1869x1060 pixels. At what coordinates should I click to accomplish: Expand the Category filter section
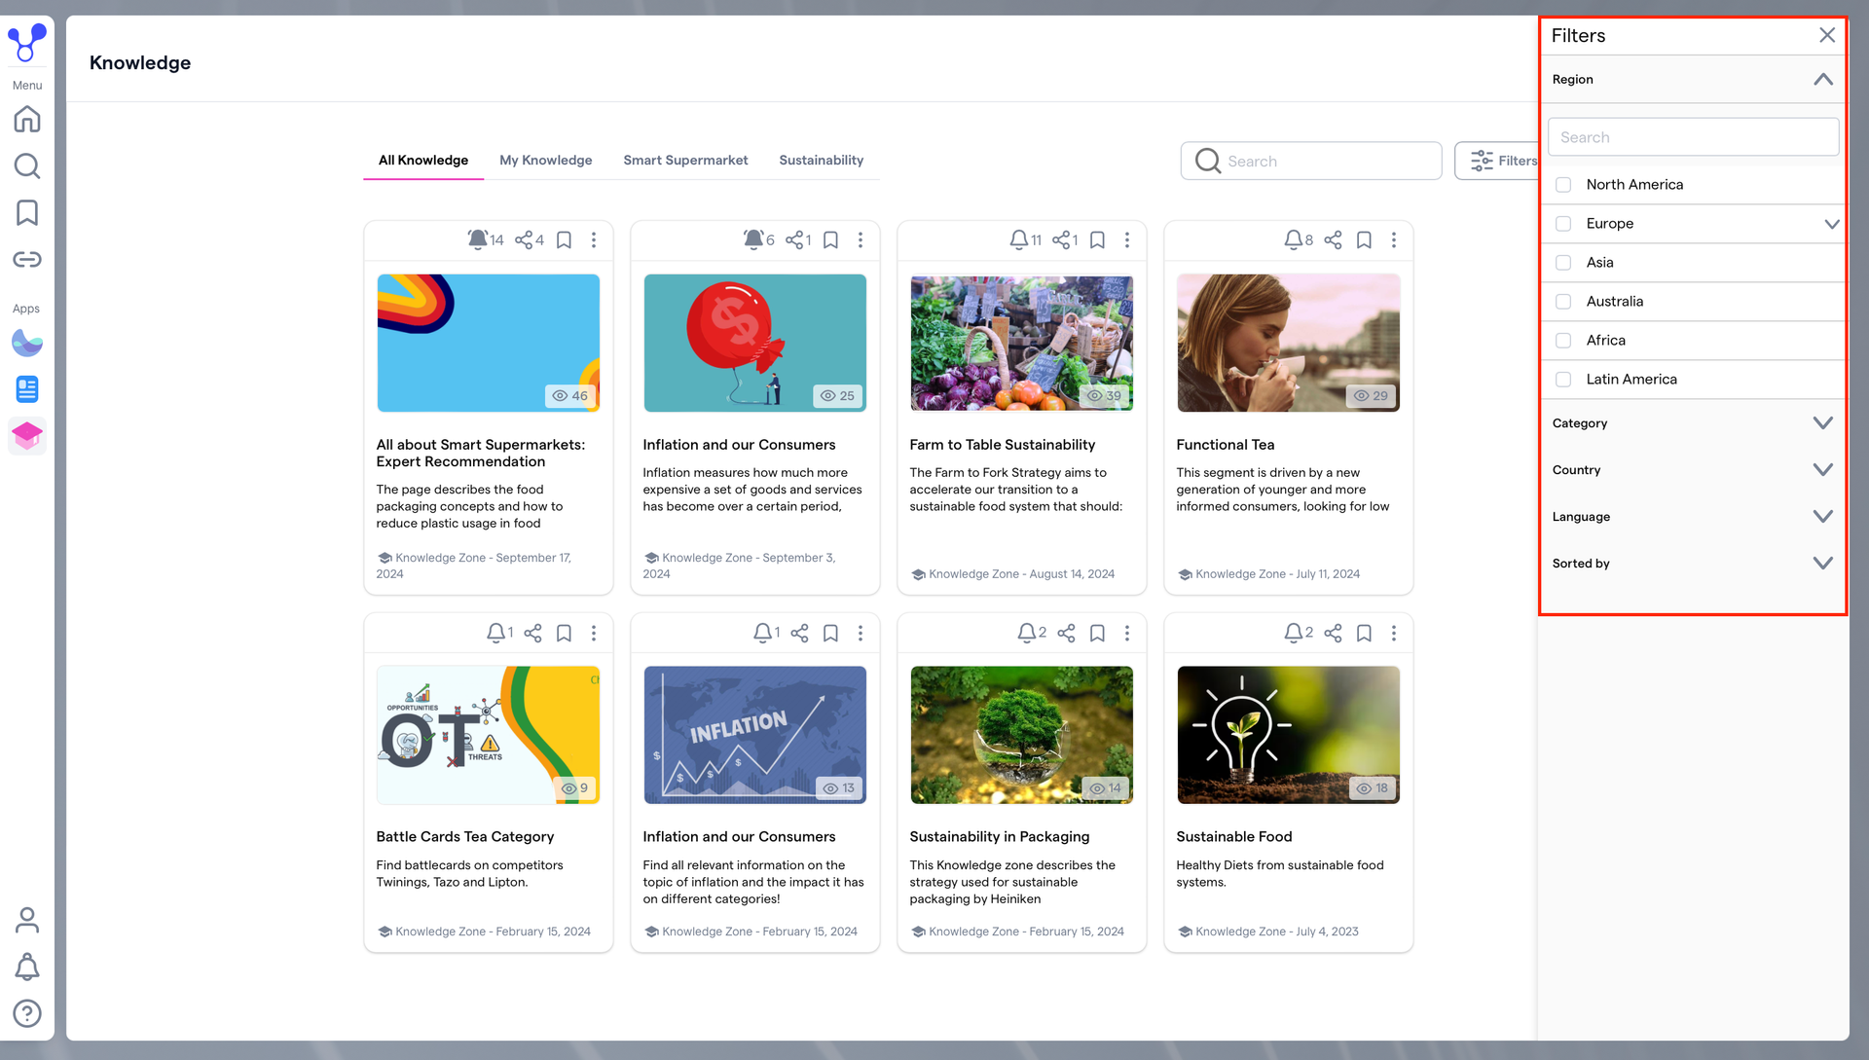(x=1823, y=422)
